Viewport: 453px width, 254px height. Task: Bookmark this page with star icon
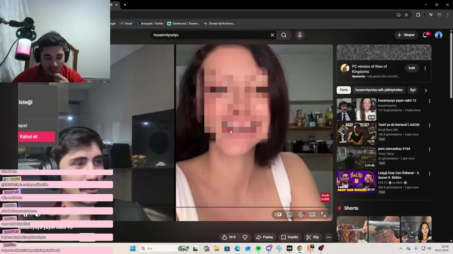coord(406,15)
